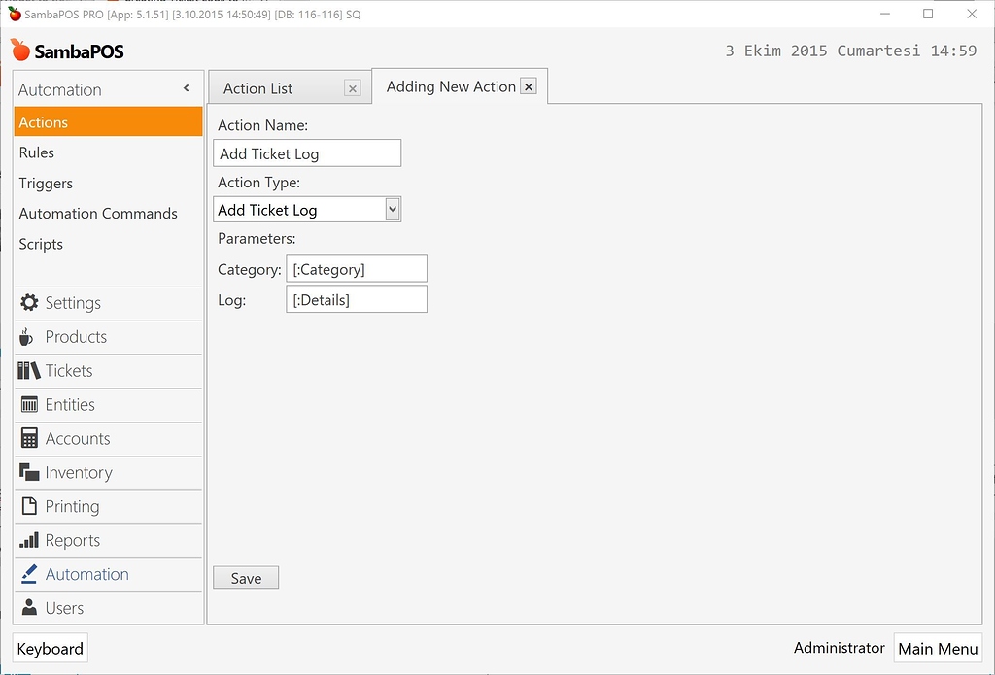Viewport: 995px width, 675px height.
Task: Click the Reports bar chart icon
Action: 28,540
